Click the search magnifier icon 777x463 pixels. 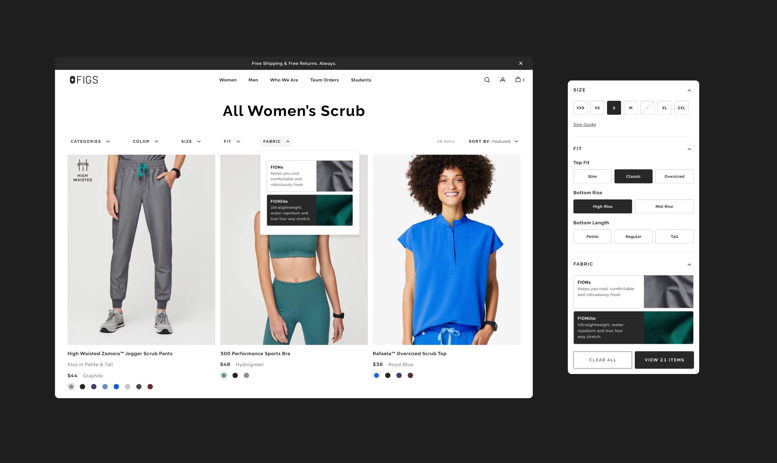click(487, 80)
